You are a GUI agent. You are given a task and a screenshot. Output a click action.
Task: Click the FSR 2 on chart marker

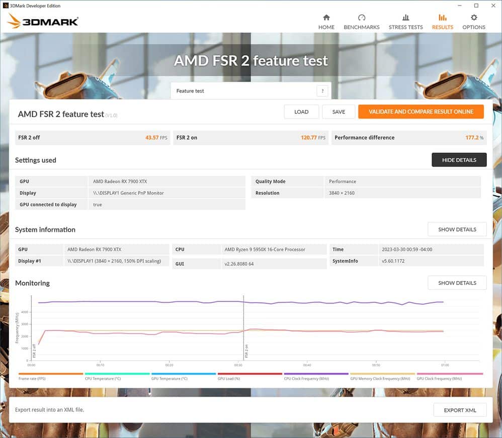tap(246, 351)
